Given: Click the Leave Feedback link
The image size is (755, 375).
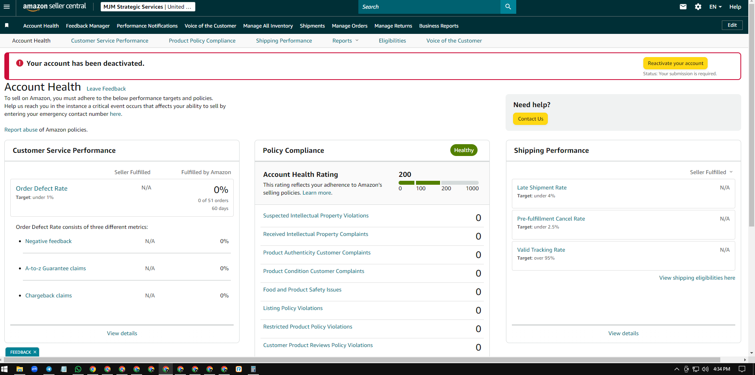Looking at the screenshot, I should click(106, 89).
